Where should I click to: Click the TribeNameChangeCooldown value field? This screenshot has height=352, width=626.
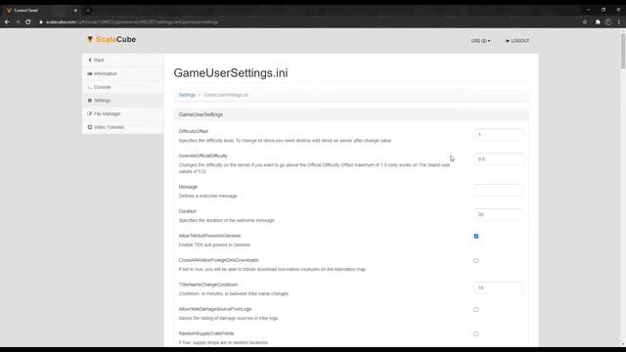tap(498, 287)
